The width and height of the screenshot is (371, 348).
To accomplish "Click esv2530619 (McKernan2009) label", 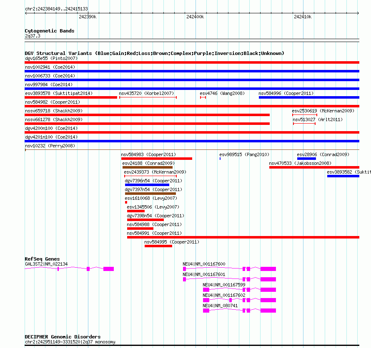I will 323,111.
